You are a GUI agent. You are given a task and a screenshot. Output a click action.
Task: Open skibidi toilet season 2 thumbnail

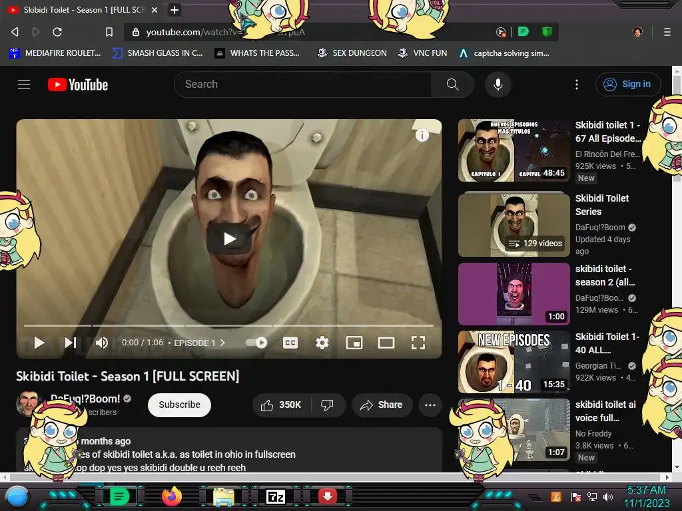513,293
